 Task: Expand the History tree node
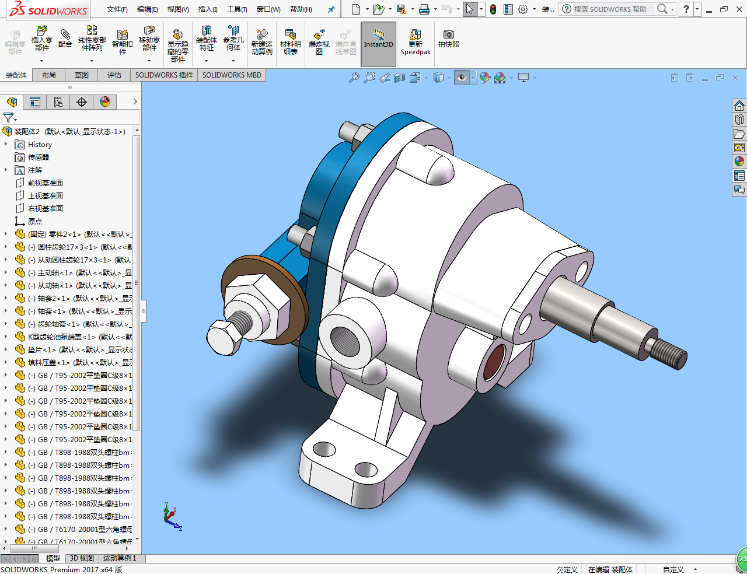pos(6,144)
